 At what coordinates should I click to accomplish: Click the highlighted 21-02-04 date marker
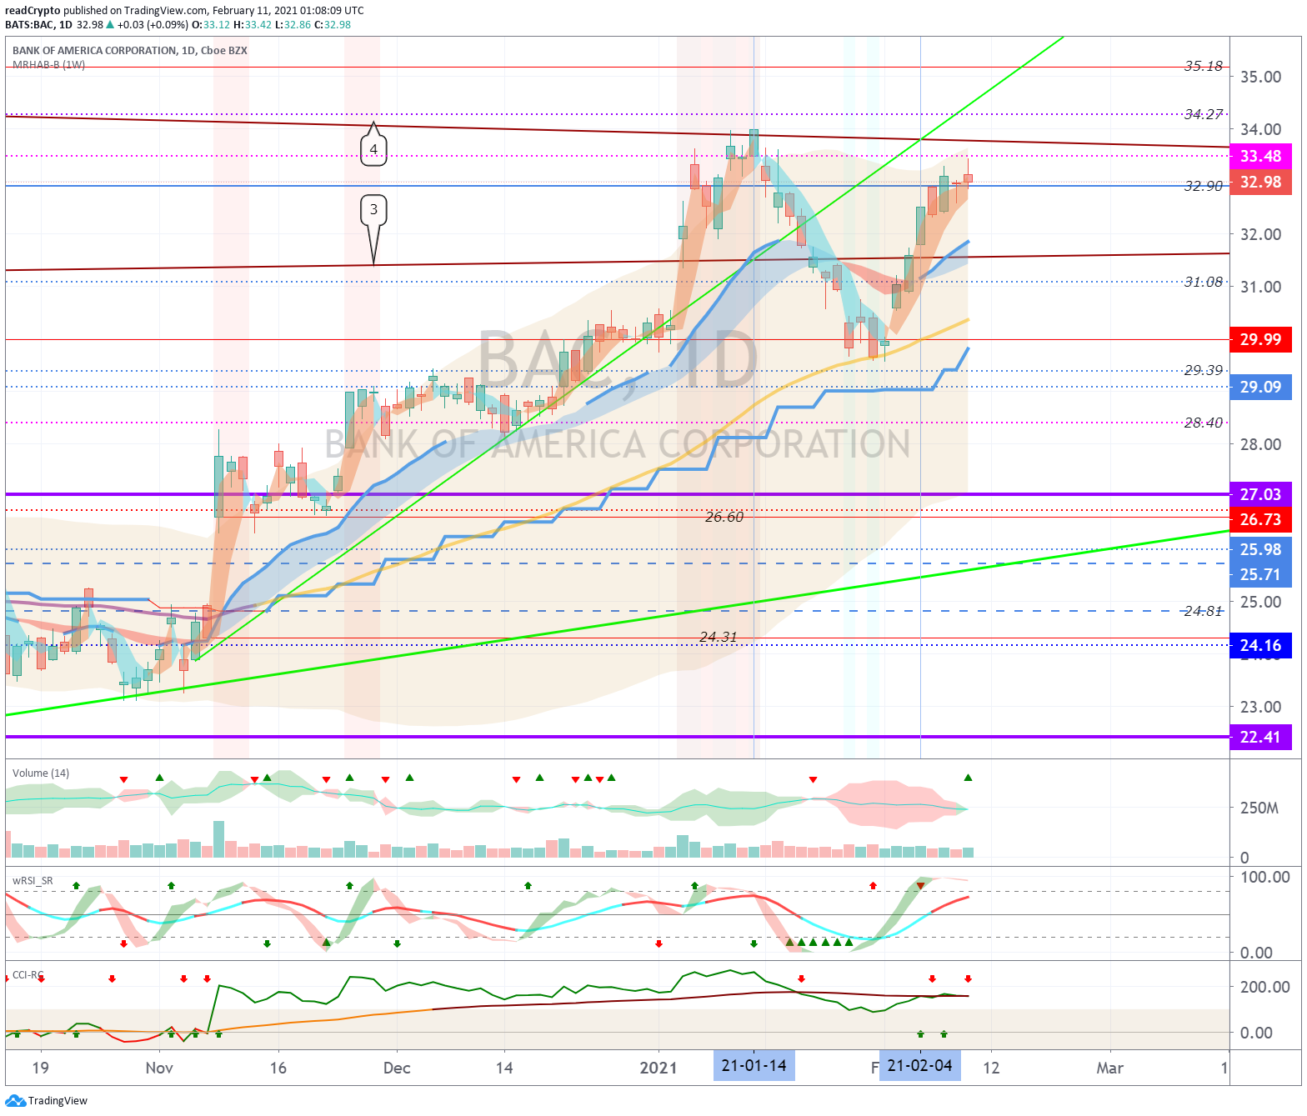[919, 1066]
